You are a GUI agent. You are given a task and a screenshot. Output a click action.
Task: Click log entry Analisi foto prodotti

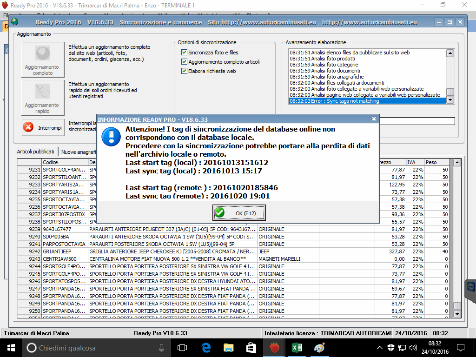368,59
